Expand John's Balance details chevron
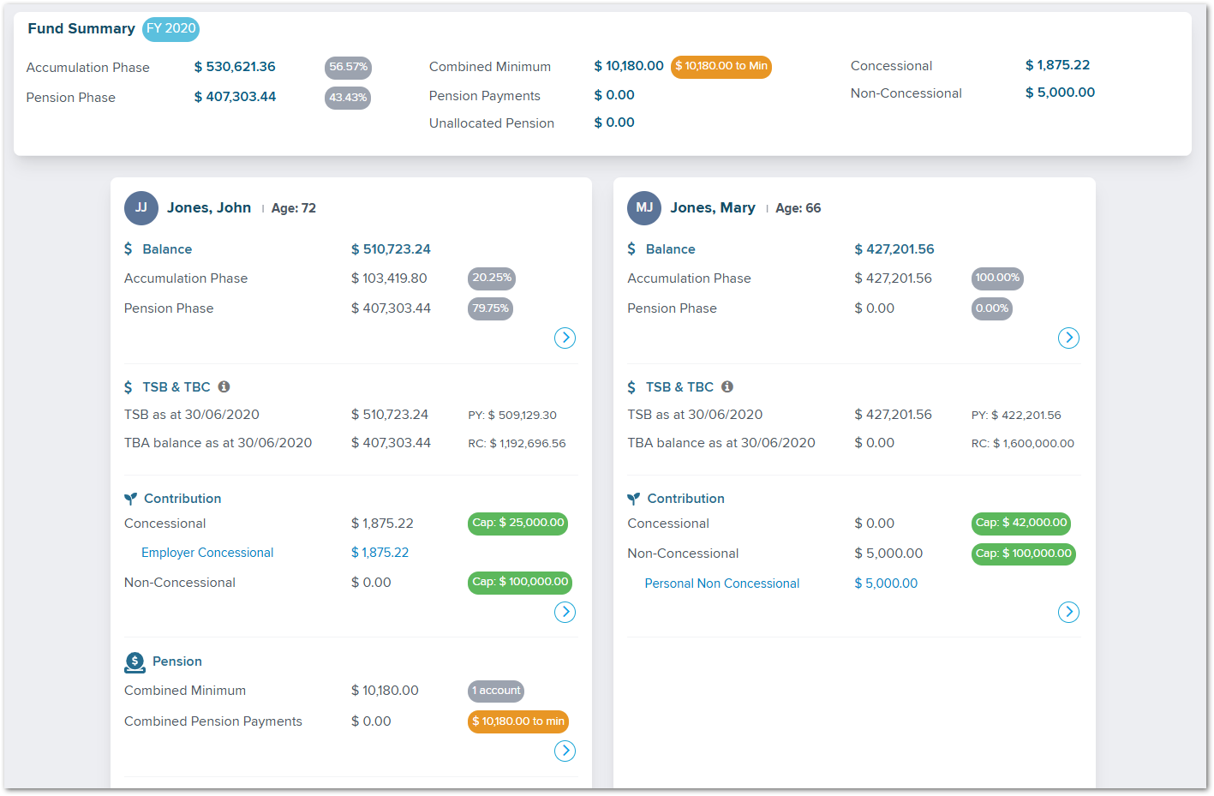Viewport: 1214px width, 796px height. tap(565, 338)
